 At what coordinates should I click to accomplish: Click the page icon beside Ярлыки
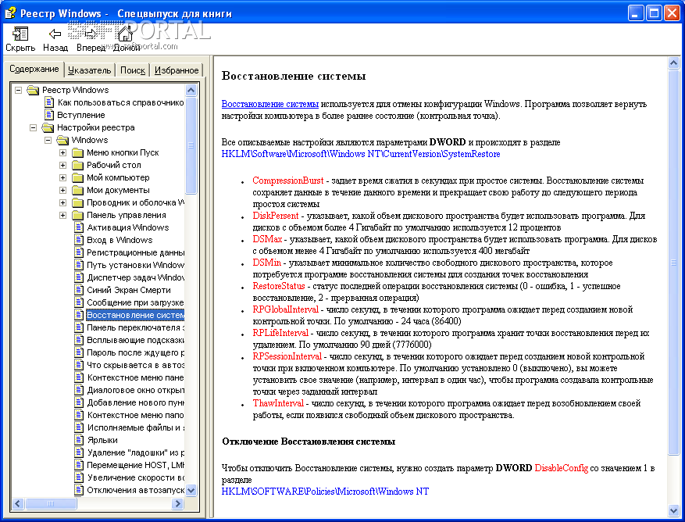79,440
